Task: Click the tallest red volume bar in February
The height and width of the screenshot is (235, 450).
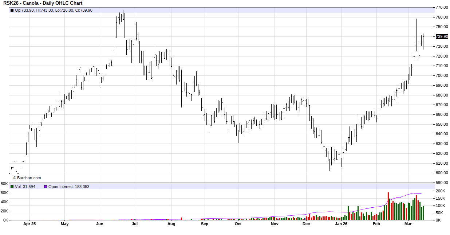Action: tap(388, 206)
